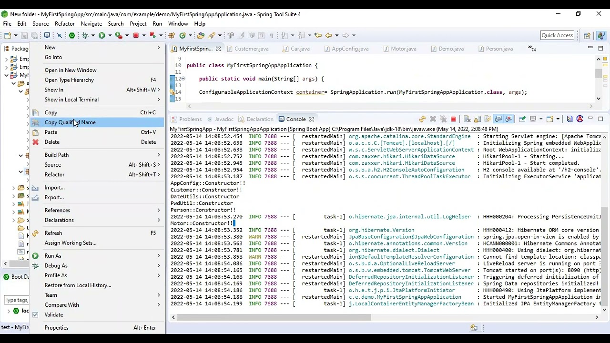
Task: Click the Last Edit Location arrow icon
Action: [318, 35]
